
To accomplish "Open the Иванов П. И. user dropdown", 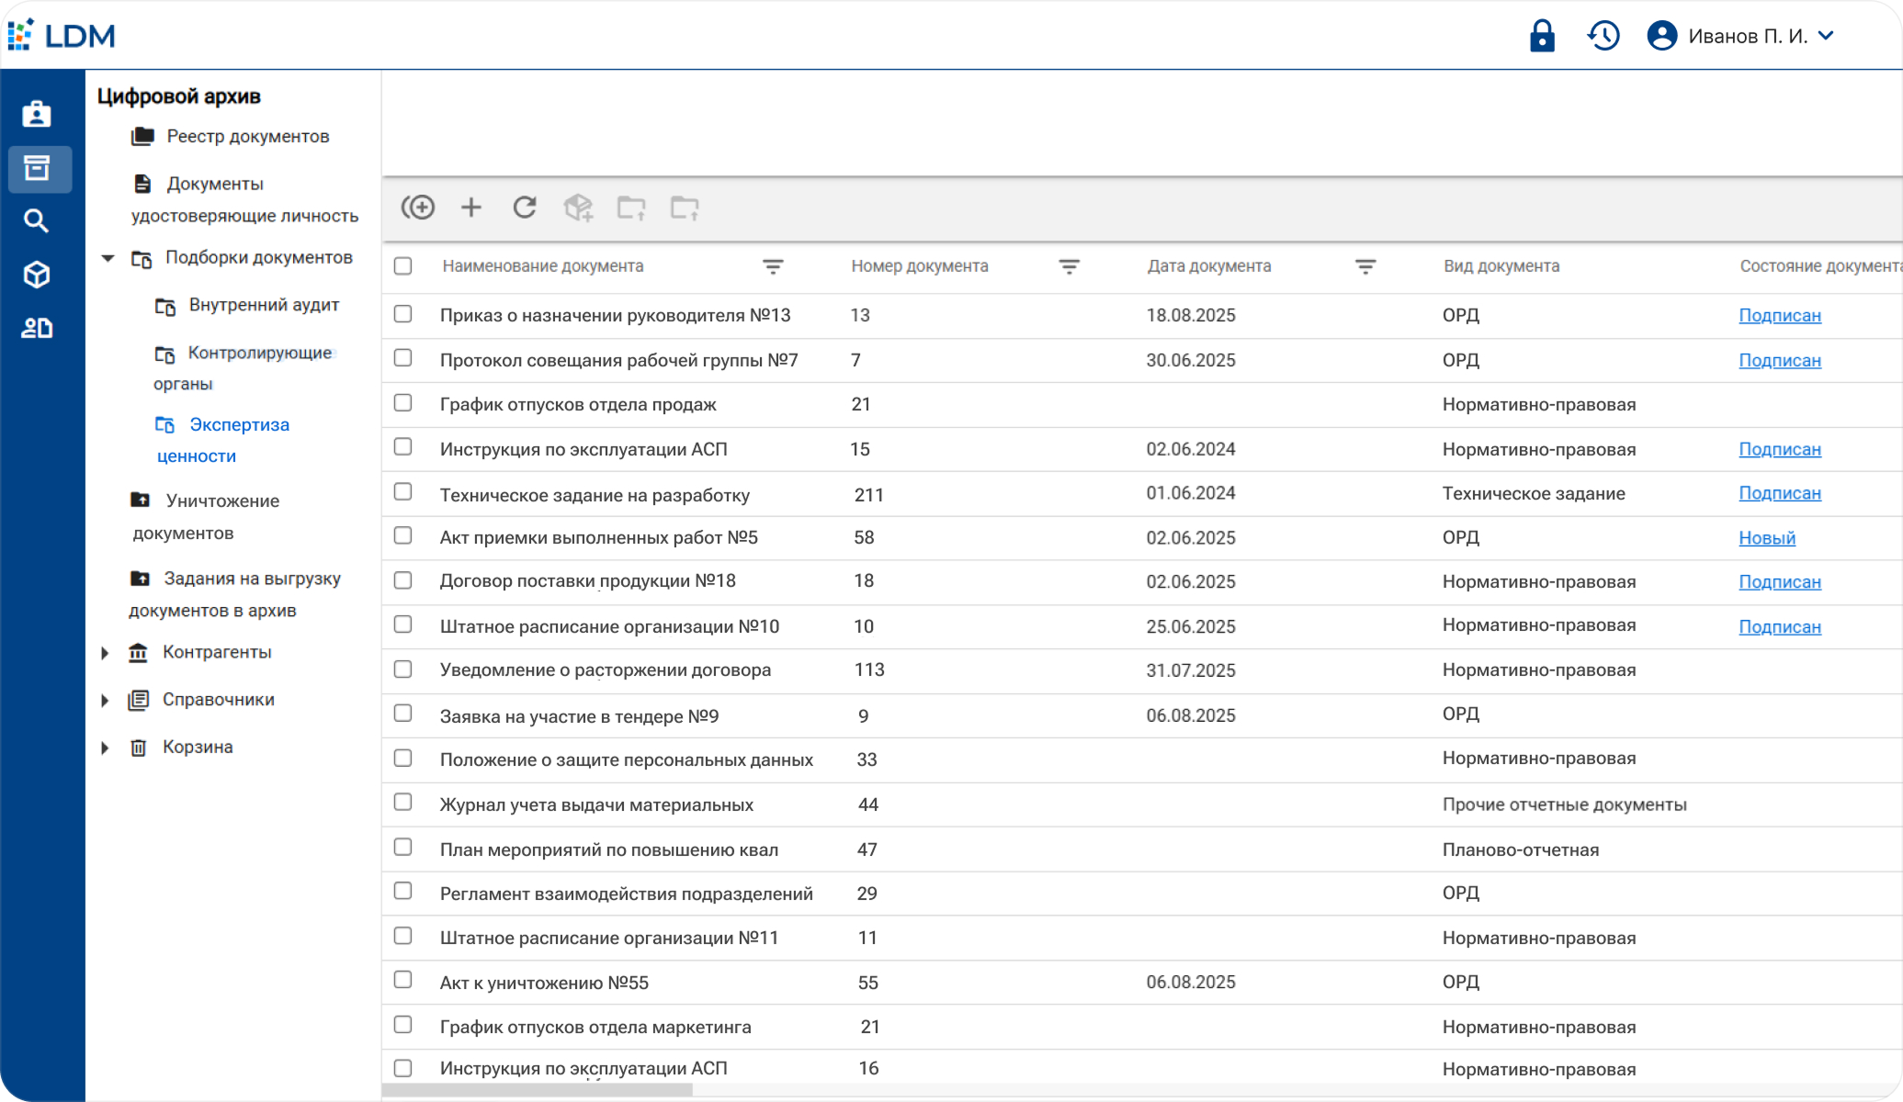I will point(1746,36).
